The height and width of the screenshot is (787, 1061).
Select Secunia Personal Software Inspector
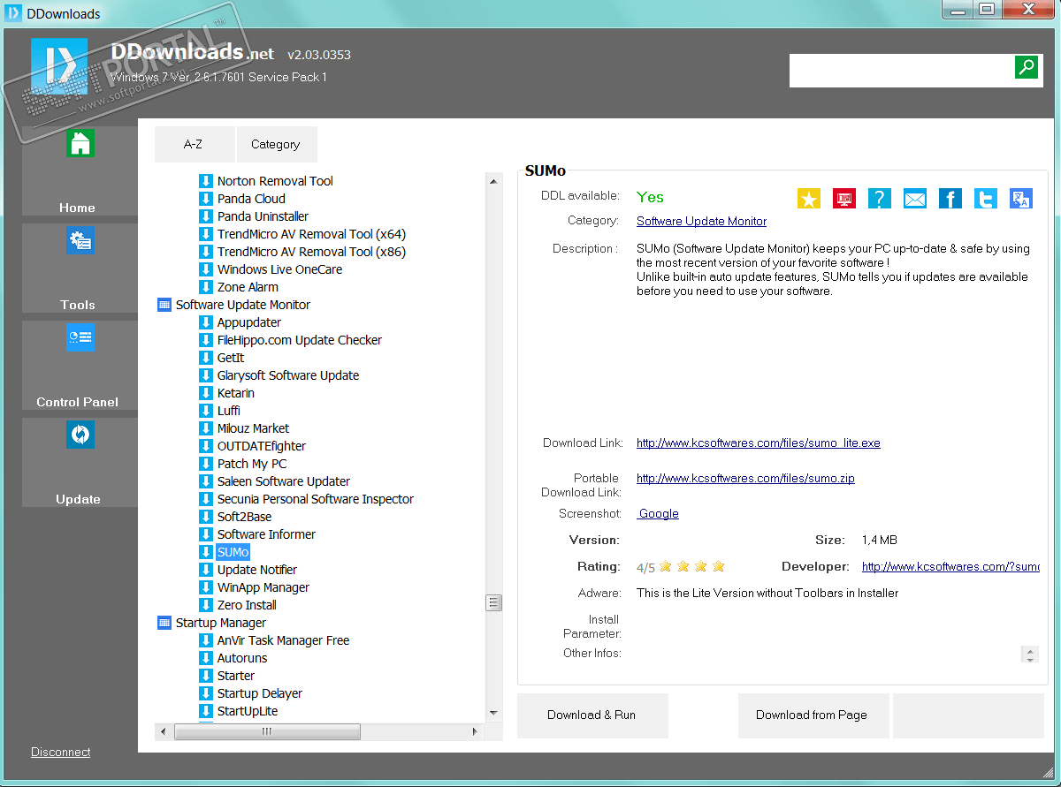[316, 499]
